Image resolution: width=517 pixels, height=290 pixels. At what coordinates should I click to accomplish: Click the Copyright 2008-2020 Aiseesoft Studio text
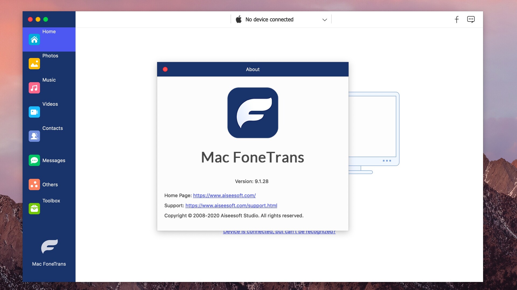click(x=234, y=216)
